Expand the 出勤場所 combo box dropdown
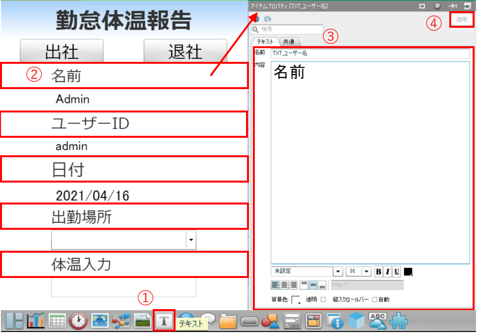 point(191,240)
